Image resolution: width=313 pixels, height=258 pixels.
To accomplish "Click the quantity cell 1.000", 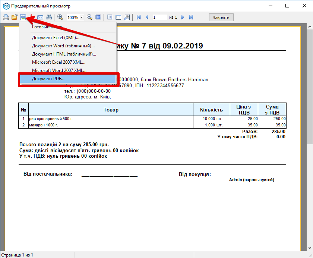I will tap(205, 125).
